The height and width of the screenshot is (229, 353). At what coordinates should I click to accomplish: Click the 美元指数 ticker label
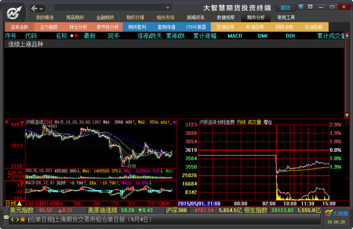(22, 210)
